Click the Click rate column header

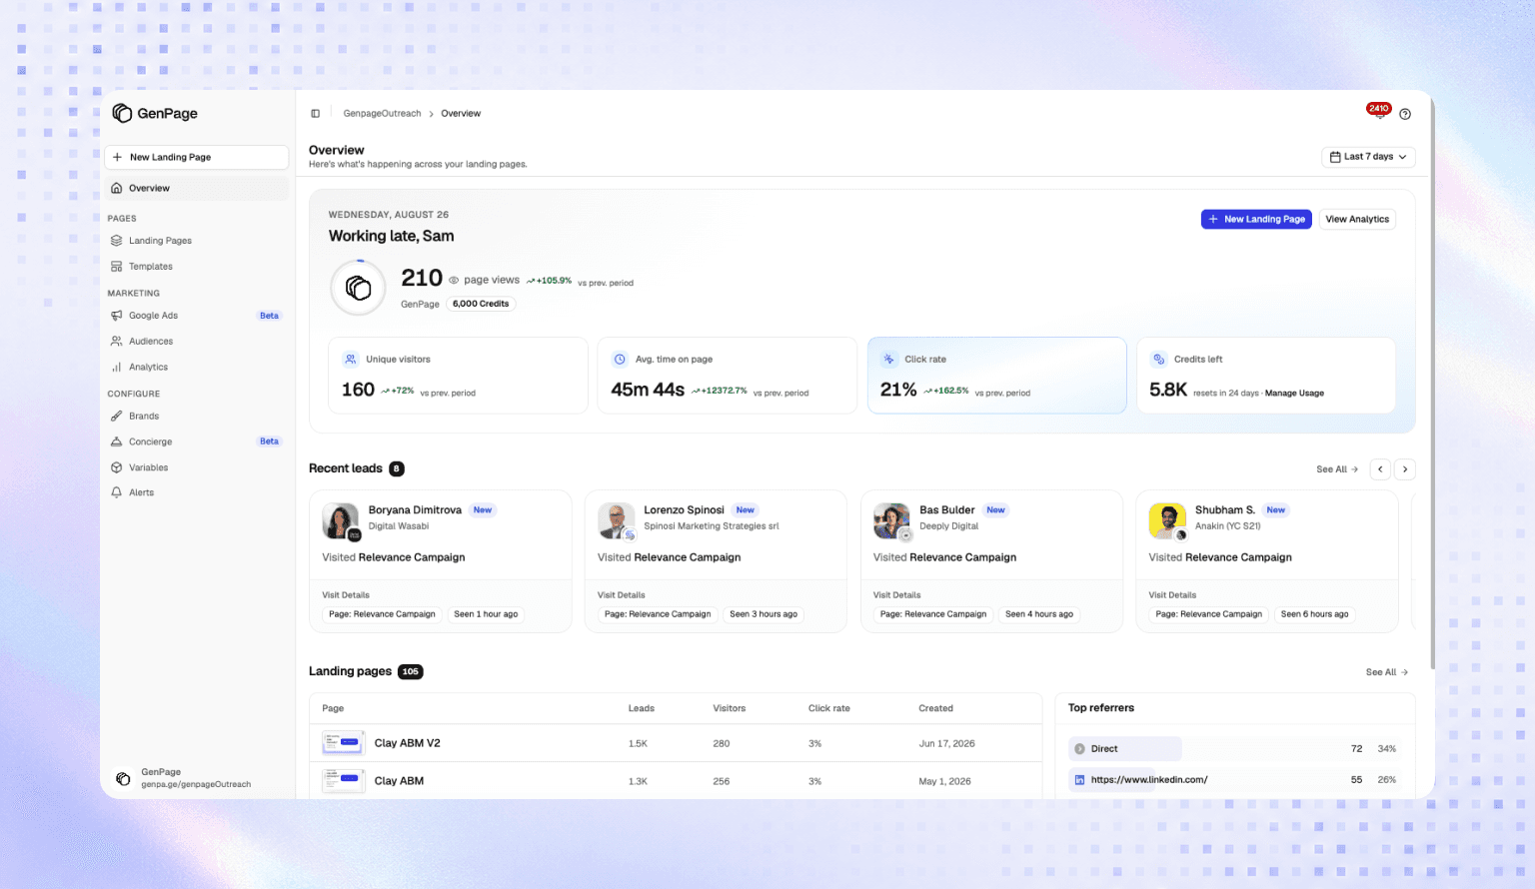[829, 708]
